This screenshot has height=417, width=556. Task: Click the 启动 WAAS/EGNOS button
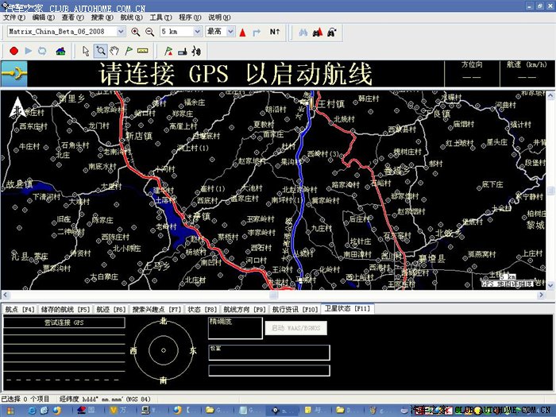pos(295,328)
